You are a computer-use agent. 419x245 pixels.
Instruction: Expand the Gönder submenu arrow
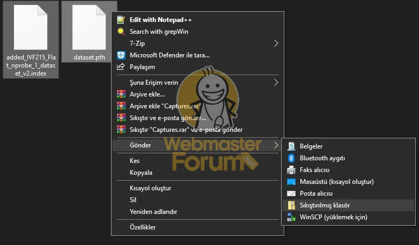276,145
